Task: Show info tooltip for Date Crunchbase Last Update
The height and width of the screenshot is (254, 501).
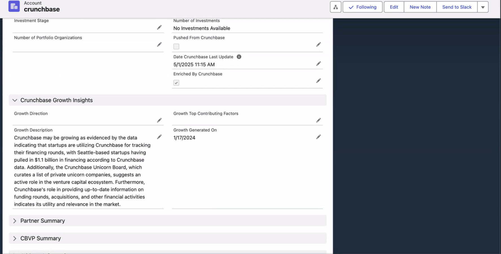Action: 239,57
